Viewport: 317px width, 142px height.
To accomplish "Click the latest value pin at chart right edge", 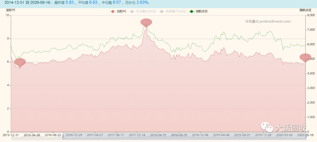I will pyautogui.click(x=305, y=57).
